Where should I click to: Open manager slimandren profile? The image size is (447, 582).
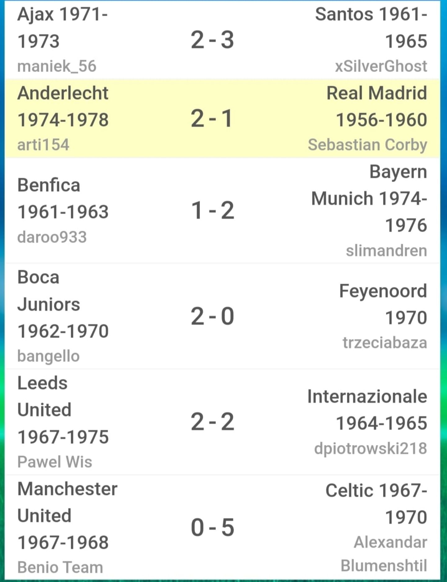[387, 250]
